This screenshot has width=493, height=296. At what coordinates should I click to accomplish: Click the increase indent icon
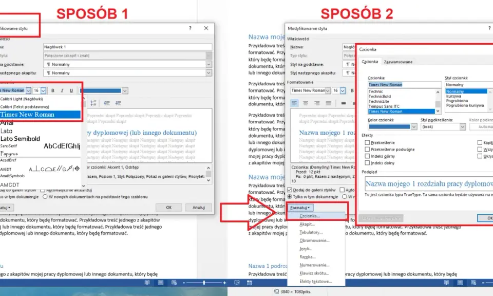point(118,103)
